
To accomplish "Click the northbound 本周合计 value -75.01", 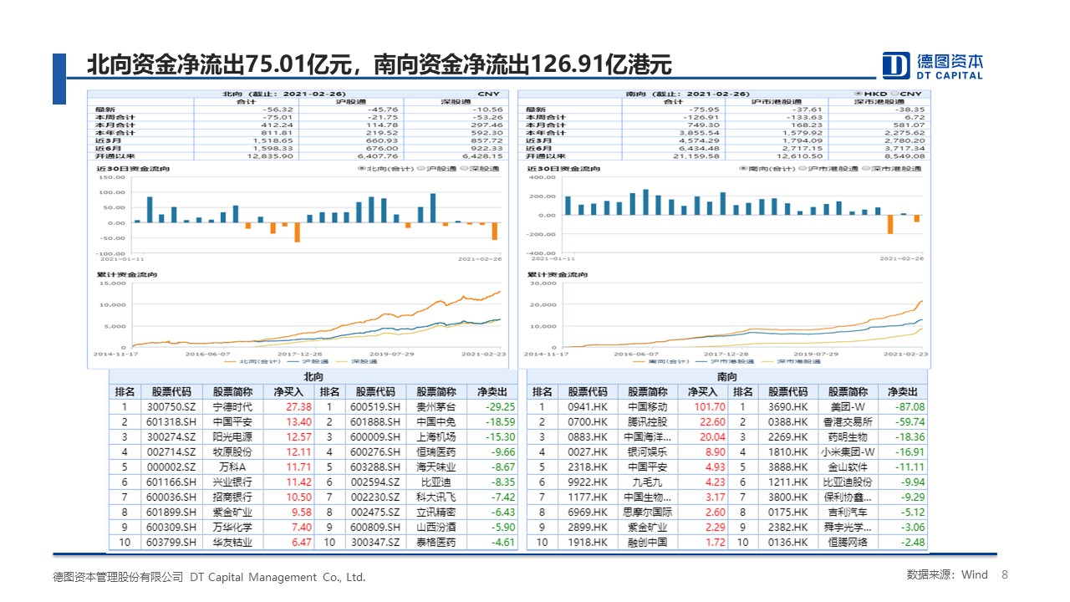I will pos(276,117).
